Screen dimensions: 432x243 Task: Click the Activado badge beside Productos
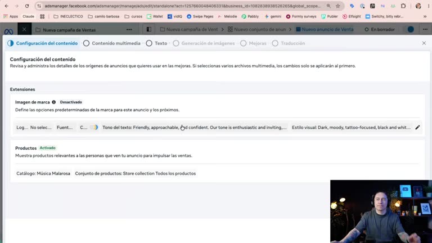47,148
